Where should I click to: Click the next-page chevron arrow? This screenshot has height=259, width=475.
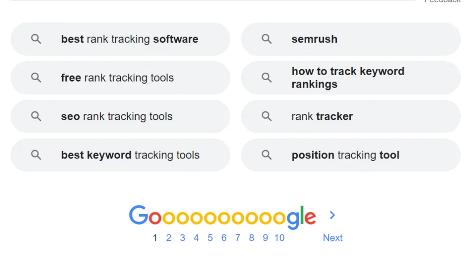tap(332, 215)
